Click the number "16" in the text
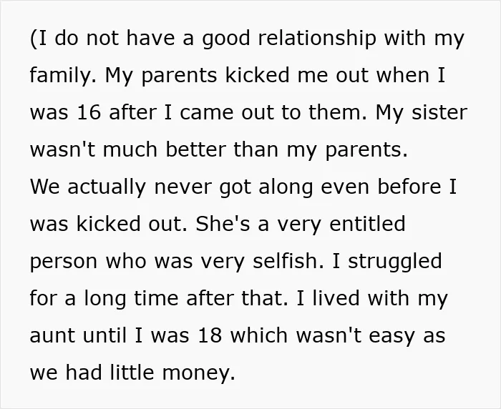This screenshot has width=501, height=409. pos(89,112)
